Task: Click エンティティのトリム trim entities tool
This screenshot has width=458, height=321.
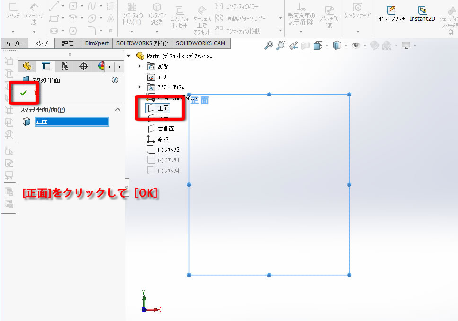Action: tap(132, 14)
